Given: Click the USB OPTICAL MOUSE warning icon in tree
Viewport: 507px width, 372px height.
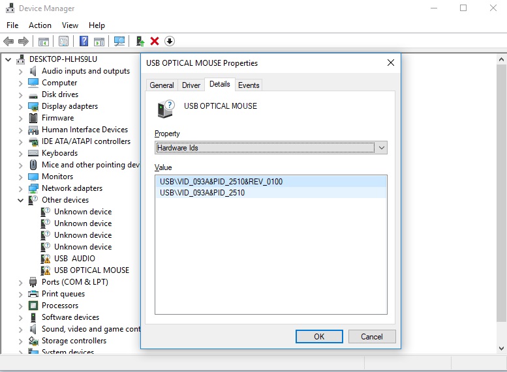Looking at the screenshot, I should pyautogui.click(x=46, y=270).
